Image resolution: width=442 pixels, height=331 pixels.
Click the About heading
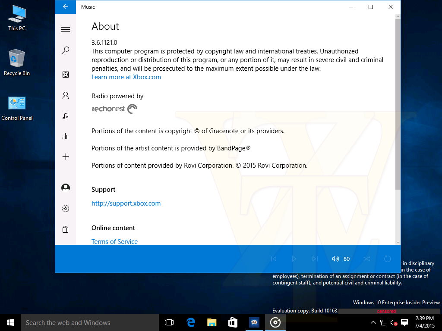pyautogui.click(x=105, y=26)
